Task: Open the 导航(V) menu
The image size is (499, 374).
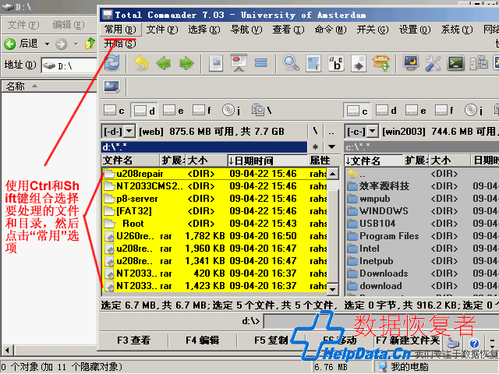Action: pyautogui.click(x=246, y=30)
